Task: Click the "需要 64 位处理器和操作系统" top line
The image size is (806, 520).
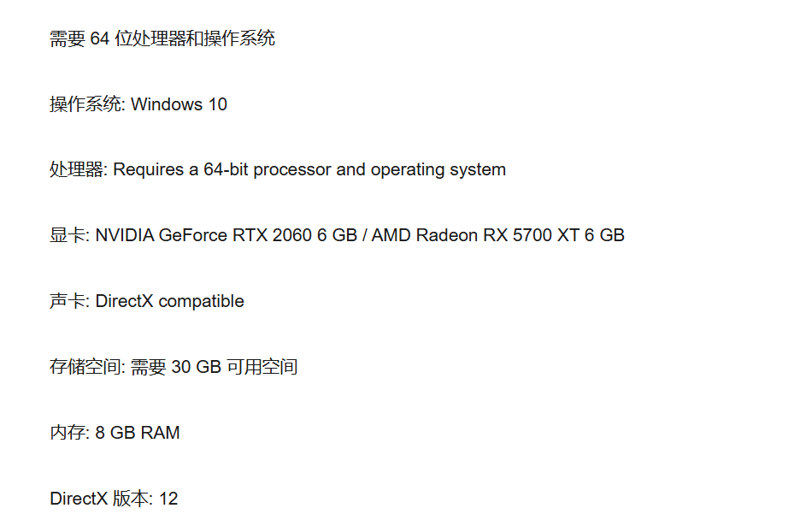Action: pyautogui.click(x=162, y=38)
